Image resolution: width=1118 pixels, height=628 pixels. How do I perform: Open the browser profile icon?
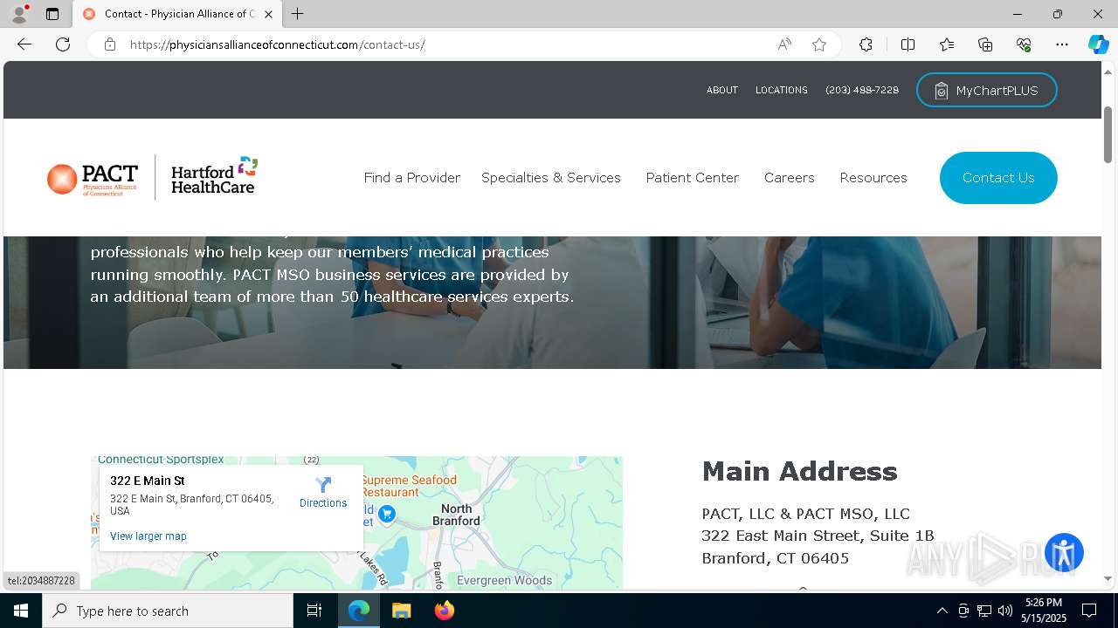[19, 14]
